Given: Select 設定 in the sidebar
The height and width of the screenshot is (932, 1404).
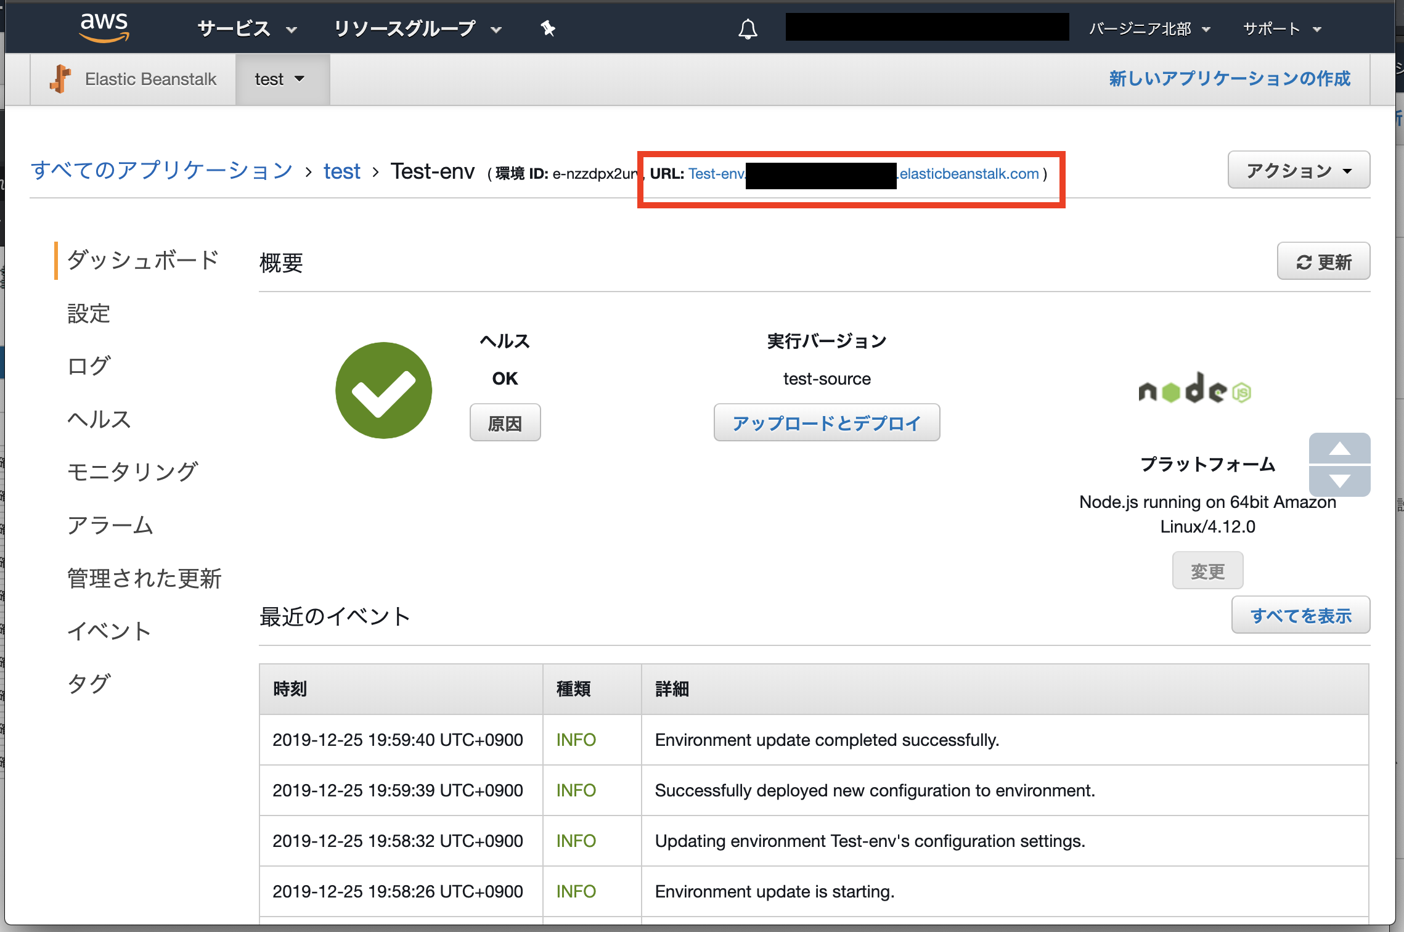Looking at the screenshot, I should (x=89, y=313).
